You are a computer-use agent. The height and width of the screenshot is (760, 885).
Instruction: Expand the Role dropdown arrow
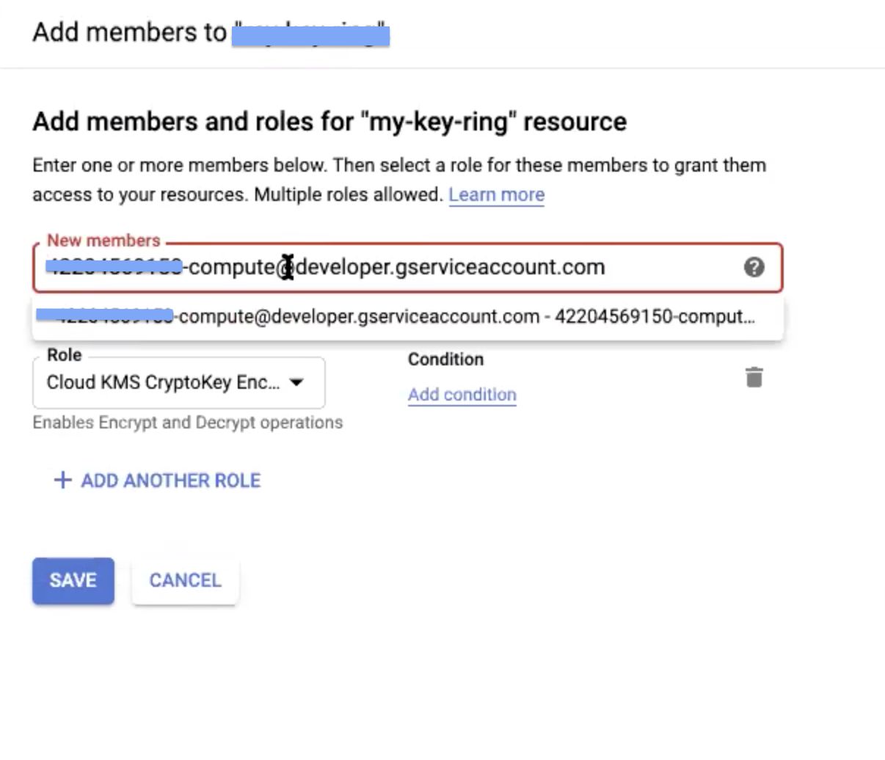click(x=296, y=382)
